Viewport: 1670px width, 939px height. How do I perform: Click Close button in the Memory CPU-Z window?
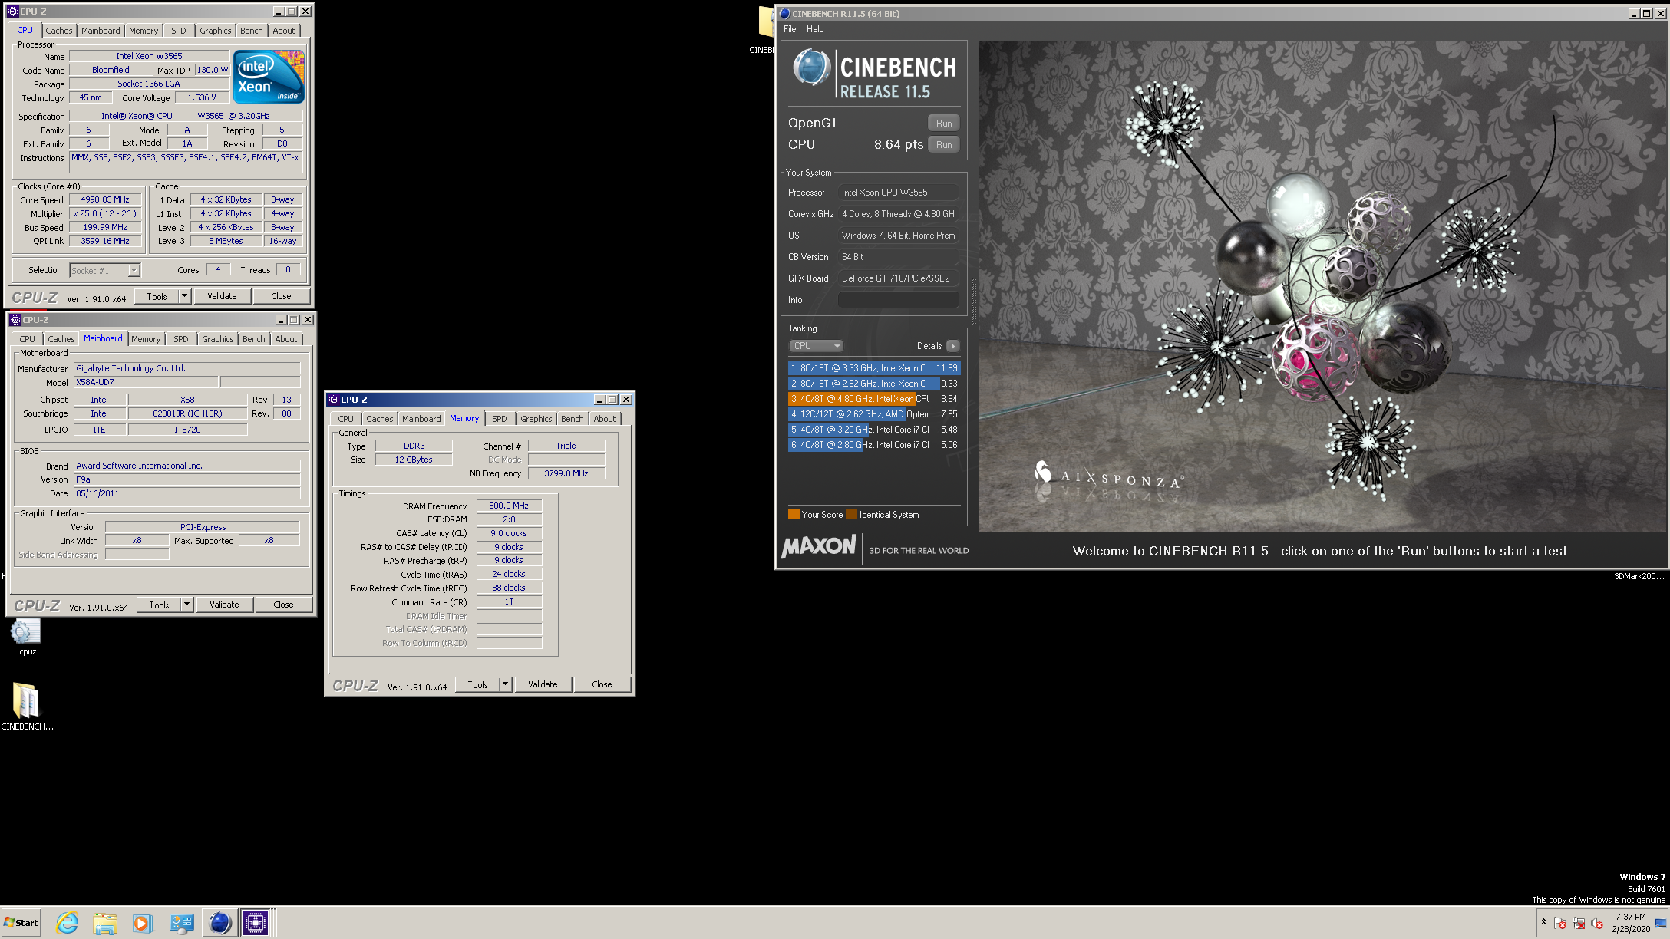pos(602,684)
